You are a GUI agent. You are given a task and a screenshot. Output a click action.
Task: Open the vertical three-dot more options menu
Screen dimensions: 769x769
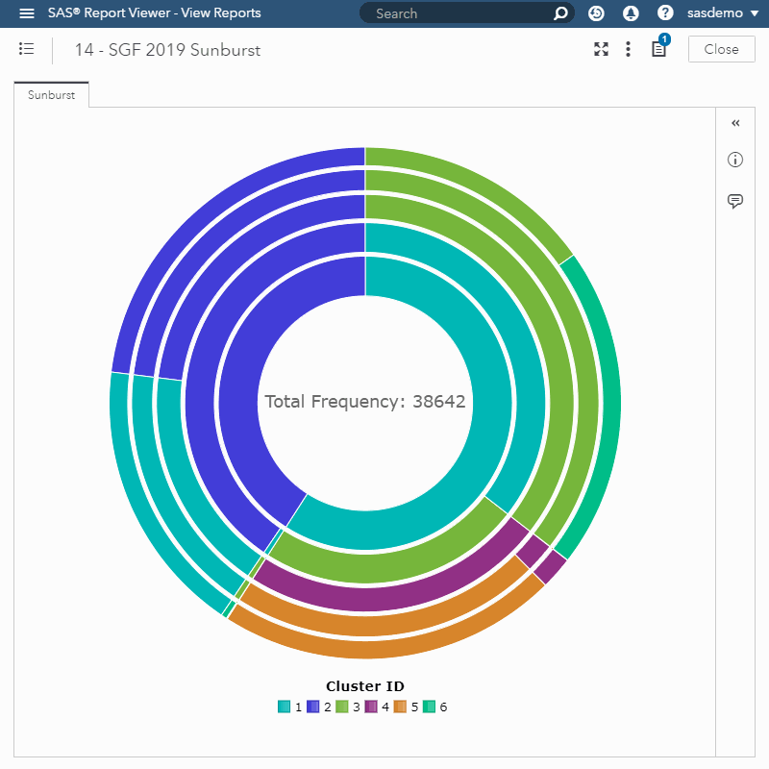628,49
